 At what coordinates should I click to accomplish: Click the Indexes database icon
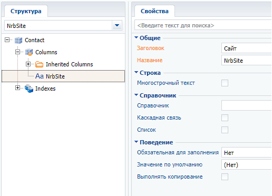(29, 89)
